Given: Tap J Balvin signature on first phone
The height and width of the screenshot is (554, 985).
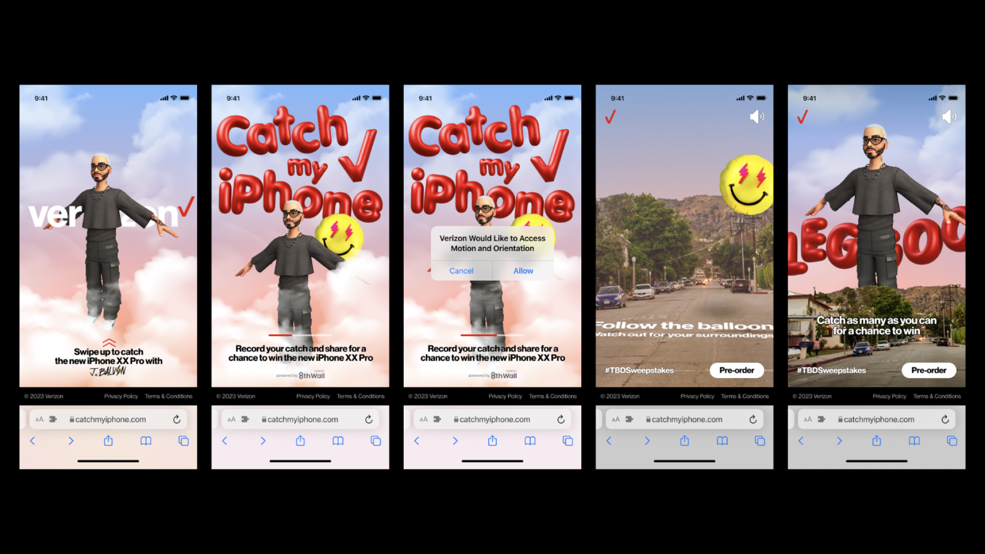Looking at the screenshot, I should 108,371.
